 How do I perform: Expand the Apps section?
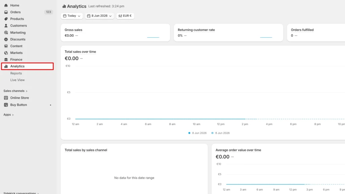pos(8,115)
